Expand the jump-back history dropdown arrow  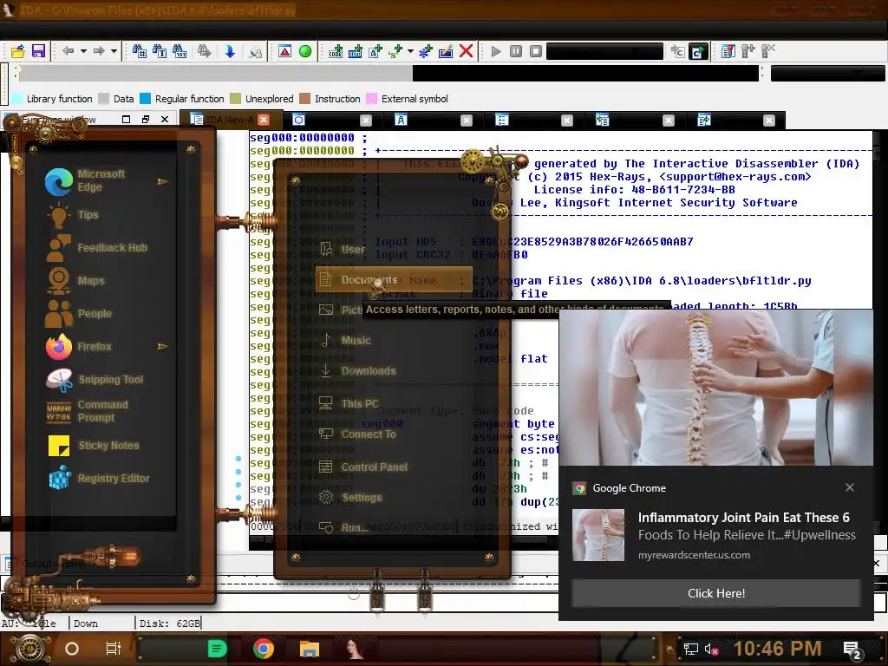[83, 51]
